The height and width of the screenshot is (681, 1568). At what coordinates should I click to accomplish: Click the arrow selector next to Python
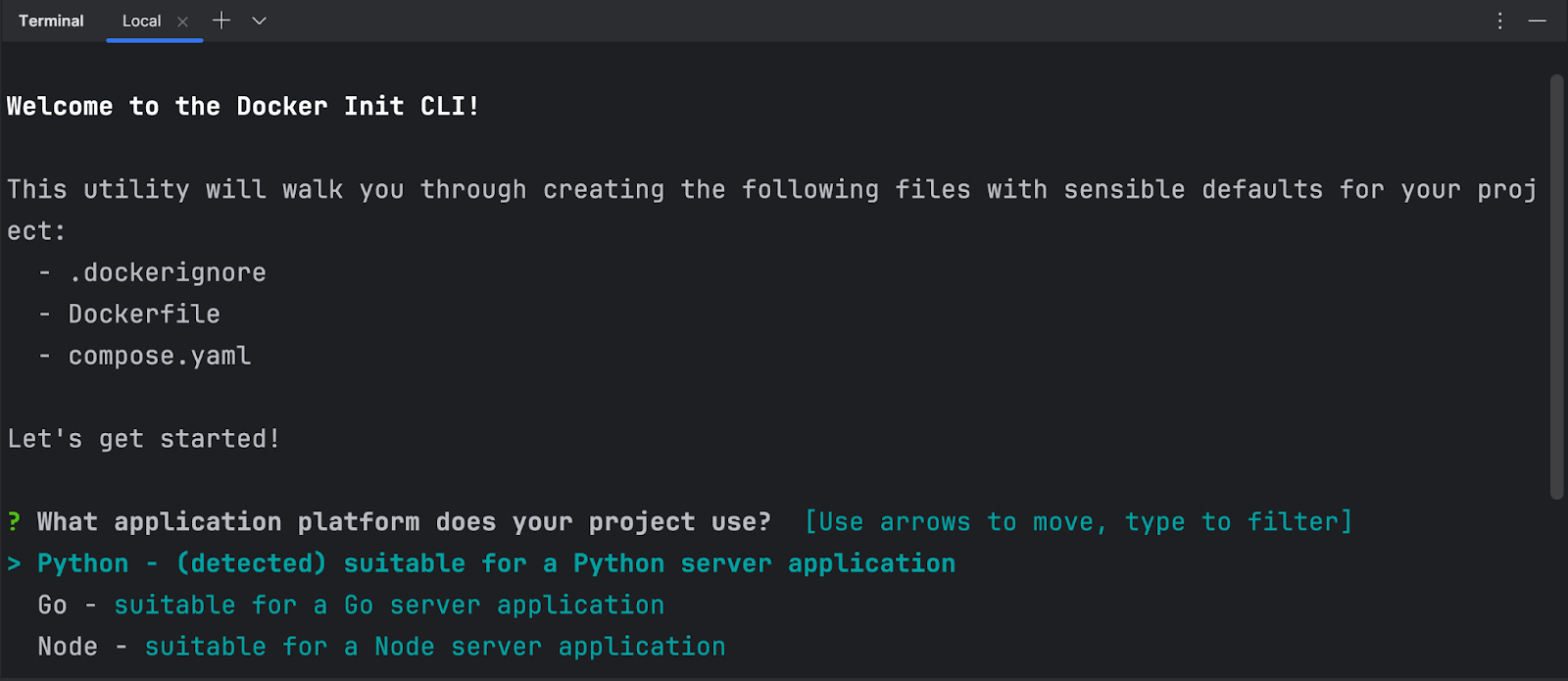pyautogui.click(x=13, y=562)
